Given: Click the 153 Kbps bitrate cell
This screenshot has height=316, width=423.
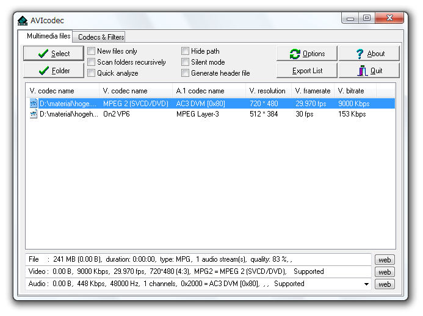Looking at the screenshot, I should [x=352, y=114].
